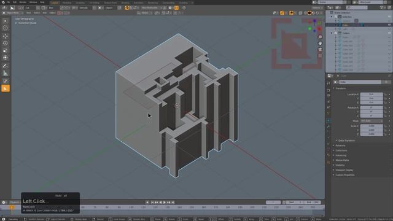Switch perspective/orthographic grid gizmo icon
Viewport: 393px width, 221px height.
[320, 56]
